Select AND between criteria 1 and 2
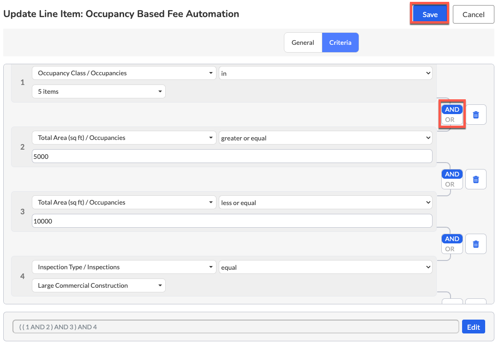499x345 pixels. (452, 109)
